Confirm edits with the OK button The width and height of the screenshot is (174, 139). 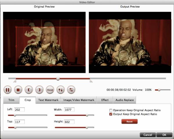tap(164, 135)
